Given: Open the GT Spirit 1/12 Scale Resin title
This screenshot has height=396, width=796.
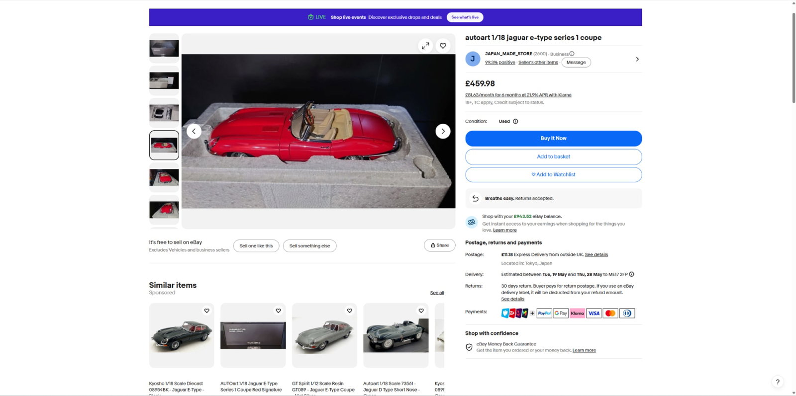Looking at the screenshot, I should point(323,387).
